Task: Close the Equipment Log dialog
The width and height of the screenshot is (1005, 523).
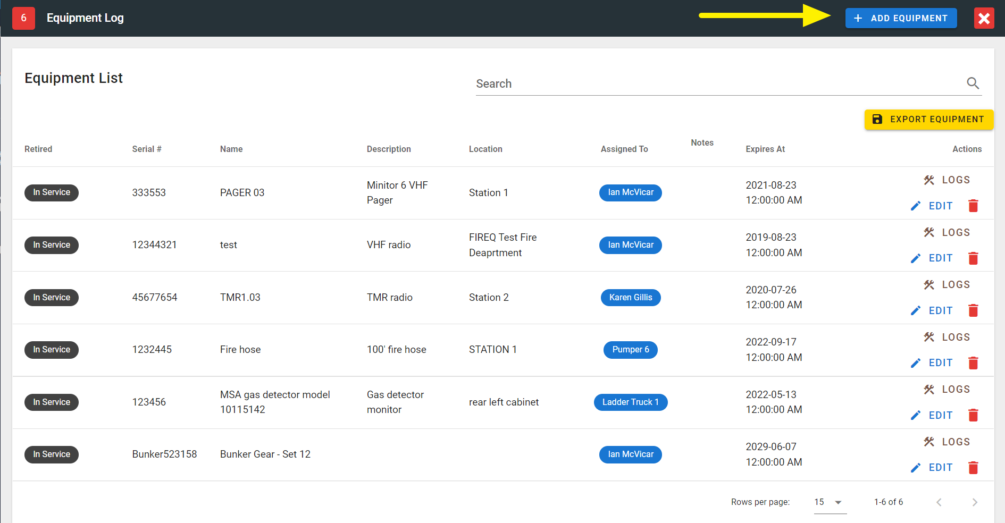Action: (984, 19)
